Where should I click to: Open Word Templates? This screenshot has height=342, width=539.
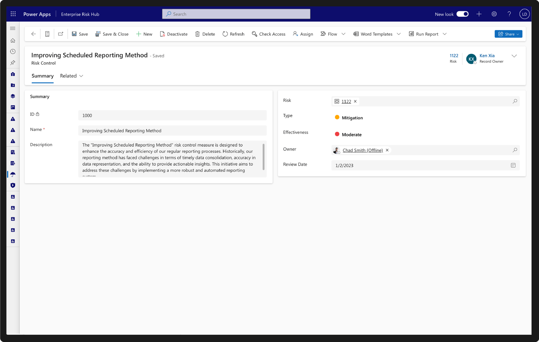(373, 34)
